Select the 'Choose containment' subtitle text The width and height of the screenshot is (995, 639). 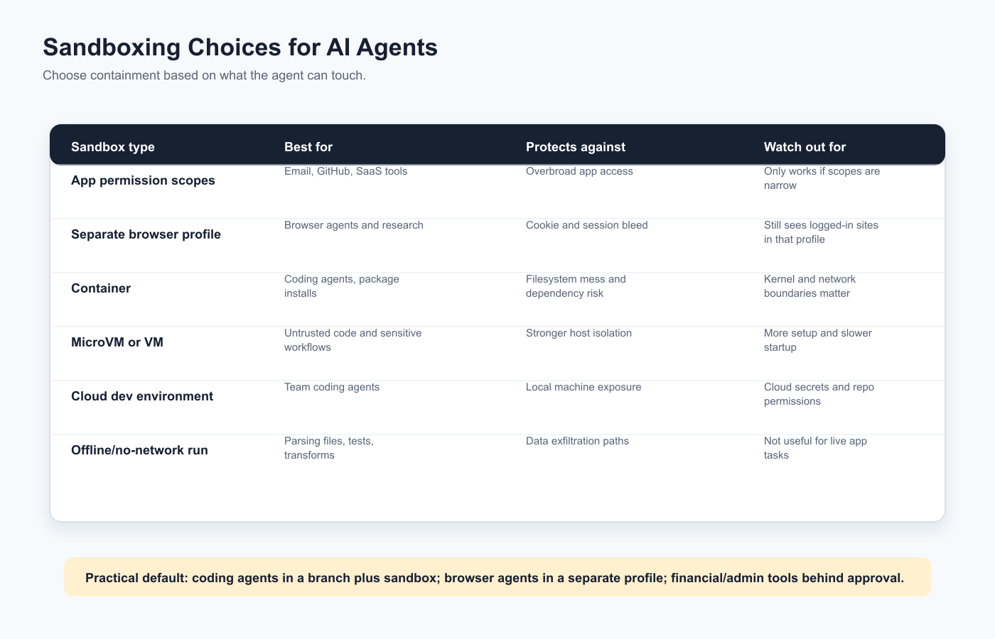(204, 75)
